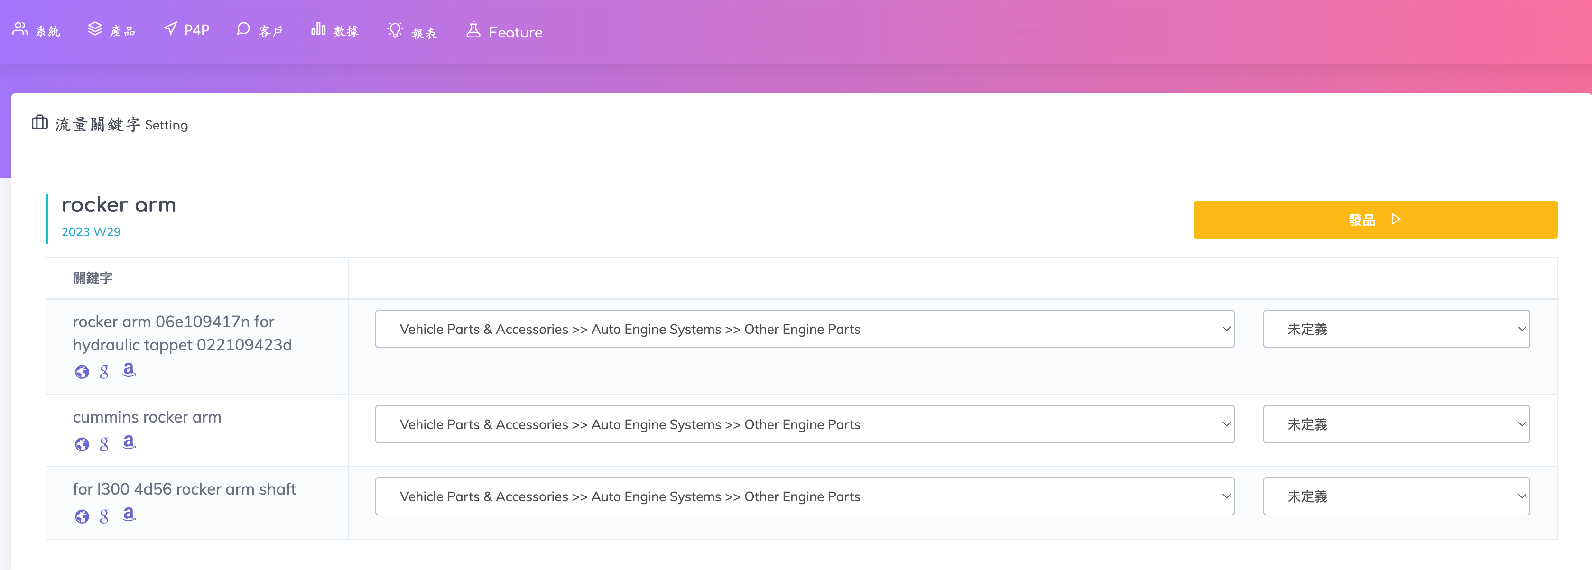Click the yellow 發品 button
1592x570 pixels.
coord(1375,220)
